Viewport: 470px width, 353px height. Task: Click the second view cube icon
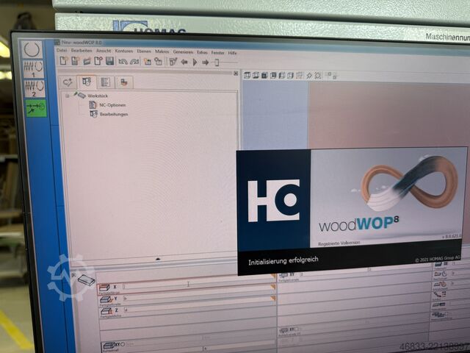(x=256, y=75)
